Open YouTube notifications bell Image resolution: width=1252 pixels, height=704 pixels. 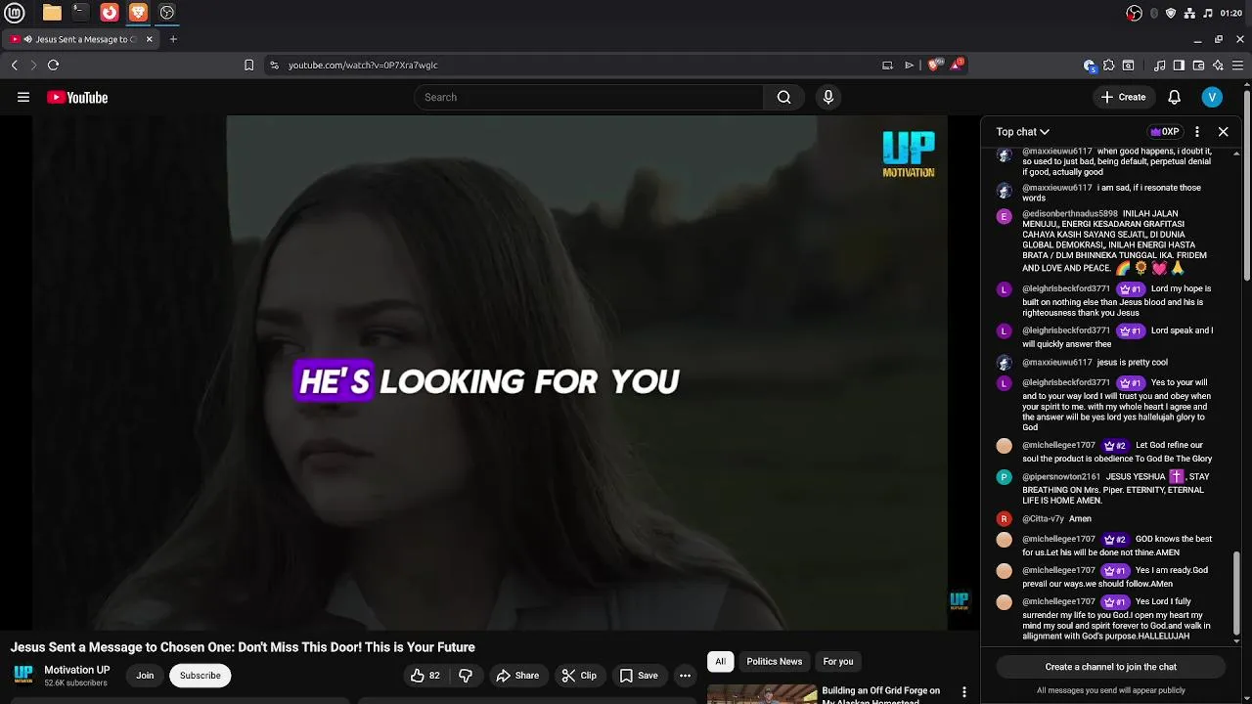[x=1175, y=97]
